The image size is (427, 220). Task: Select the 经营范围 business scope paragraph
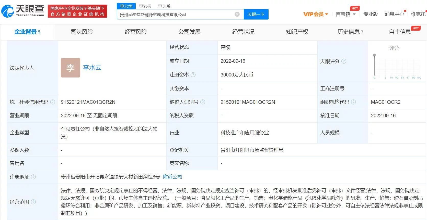point(241,202)
